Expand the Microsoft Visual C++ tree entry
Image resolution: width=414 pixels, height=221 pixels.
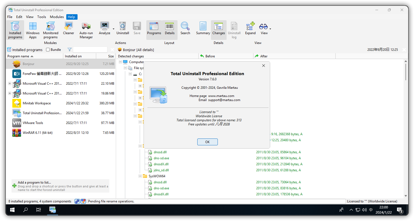pos(10,83)
